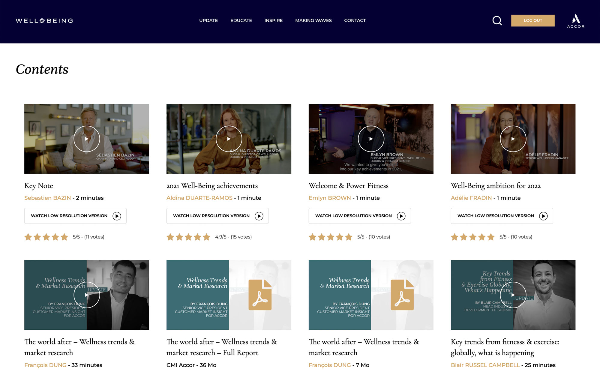Click the CMI Accor - 36 Mo text
Viewport: 600px width, 375px height.
[191, 365]
